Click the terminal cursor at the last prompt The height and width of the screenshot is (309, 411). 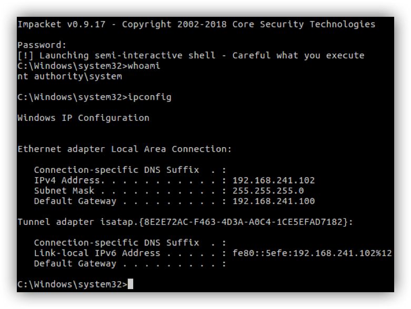pos(131,284)
